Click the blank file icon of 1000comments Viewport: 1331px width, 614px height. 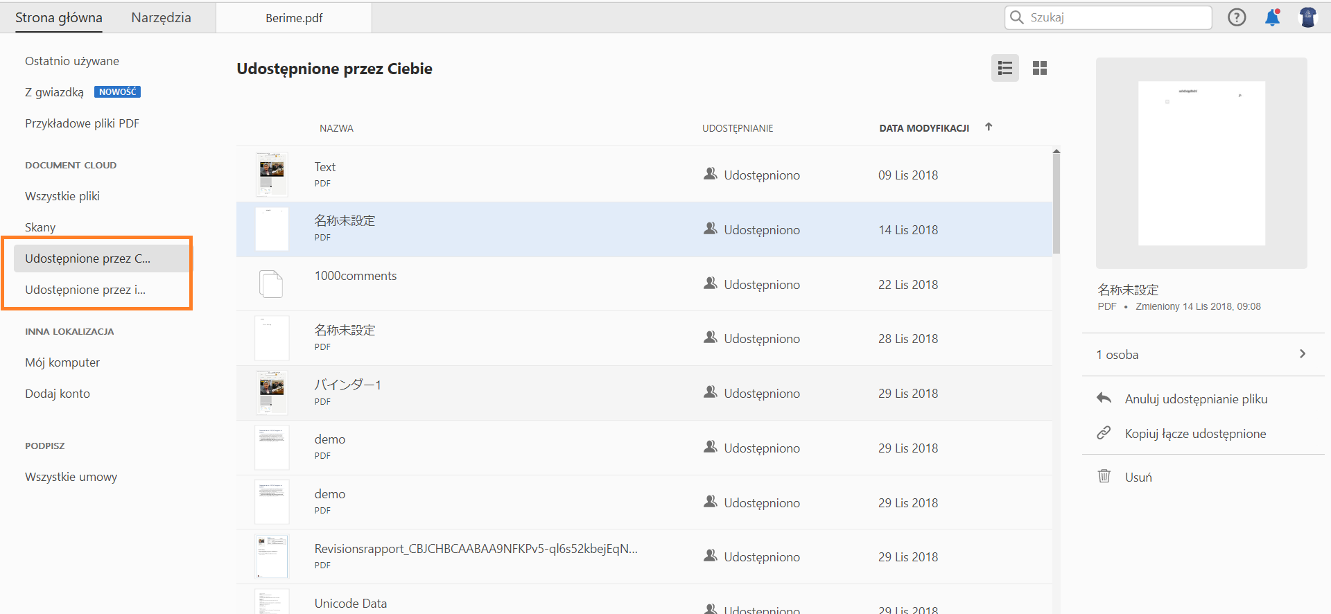tap(271, 284)
